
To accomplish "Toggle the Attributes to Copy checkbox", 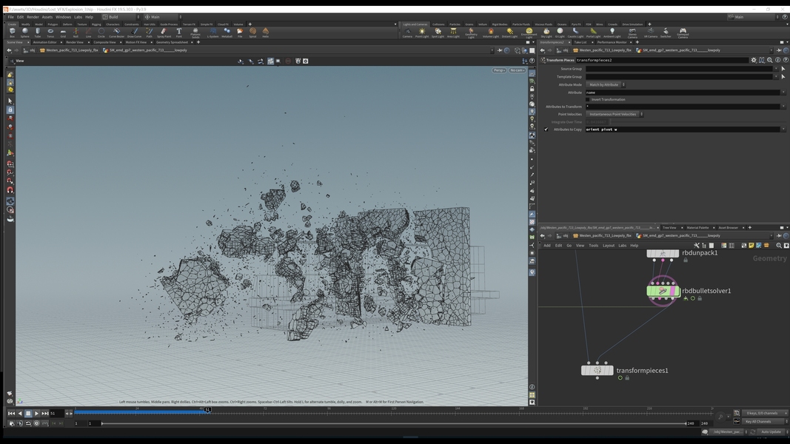I will [546, 129].
